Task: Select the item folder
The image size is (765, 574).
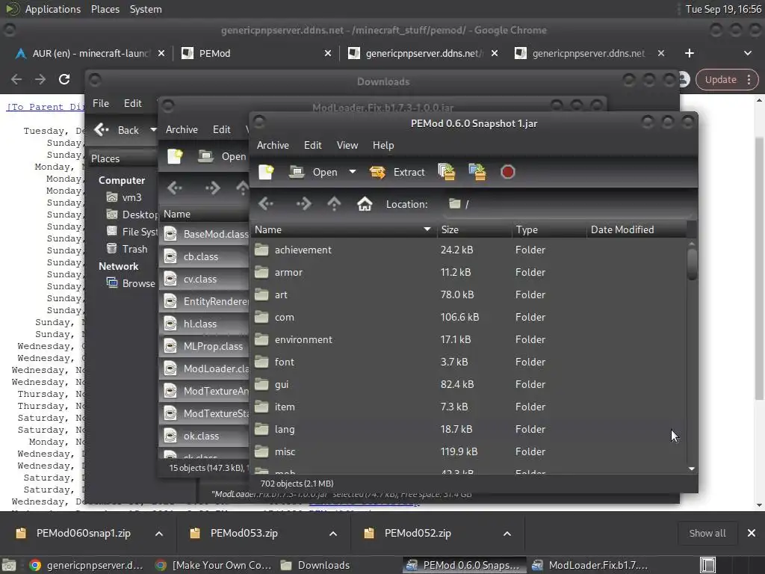Action: pyautogui.click(x=468, y=407)
